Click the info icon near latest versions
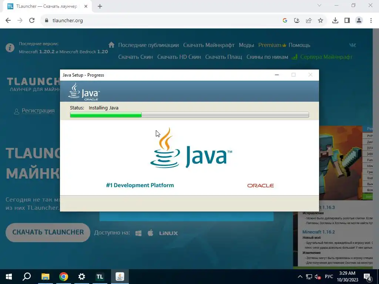Screen dimensions: 379x284 tap(10, 48)
